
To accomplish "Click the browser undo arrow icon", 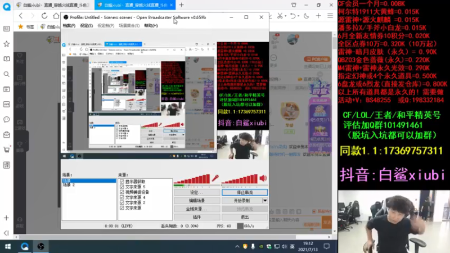I will [292, 16].
